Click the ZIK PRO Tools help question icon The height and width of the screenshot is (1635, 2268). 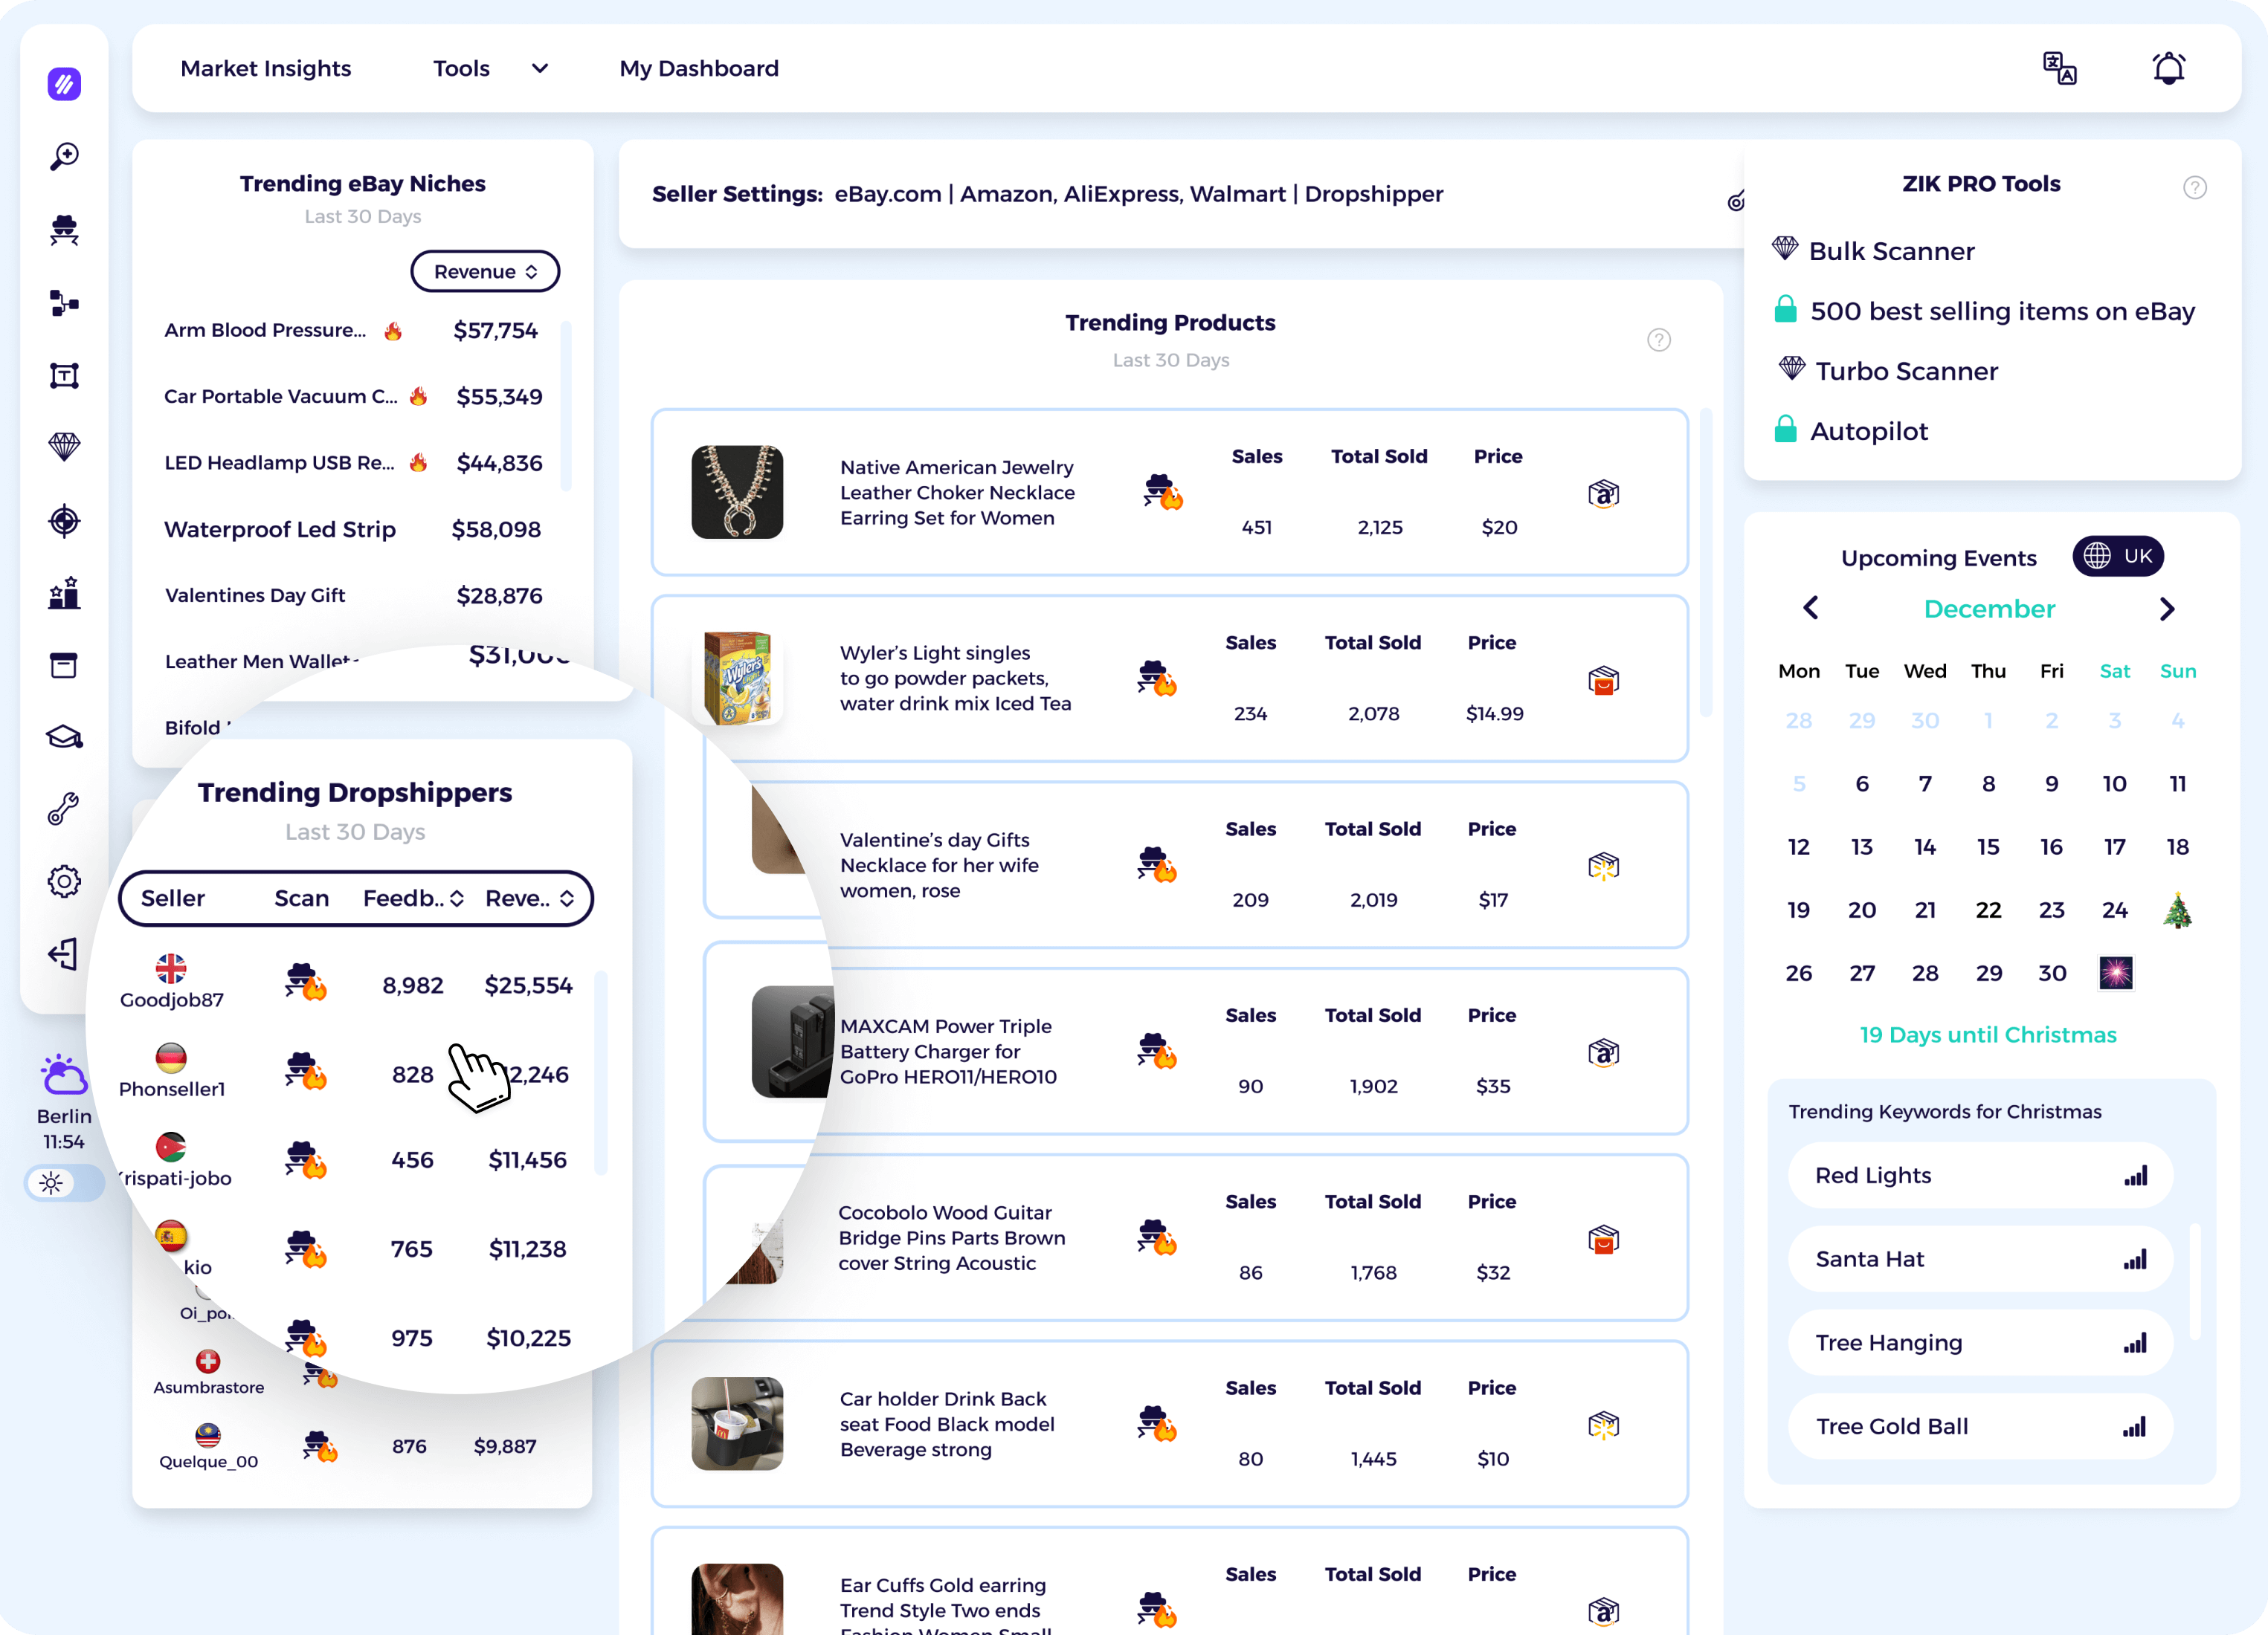click(2195, 187)
